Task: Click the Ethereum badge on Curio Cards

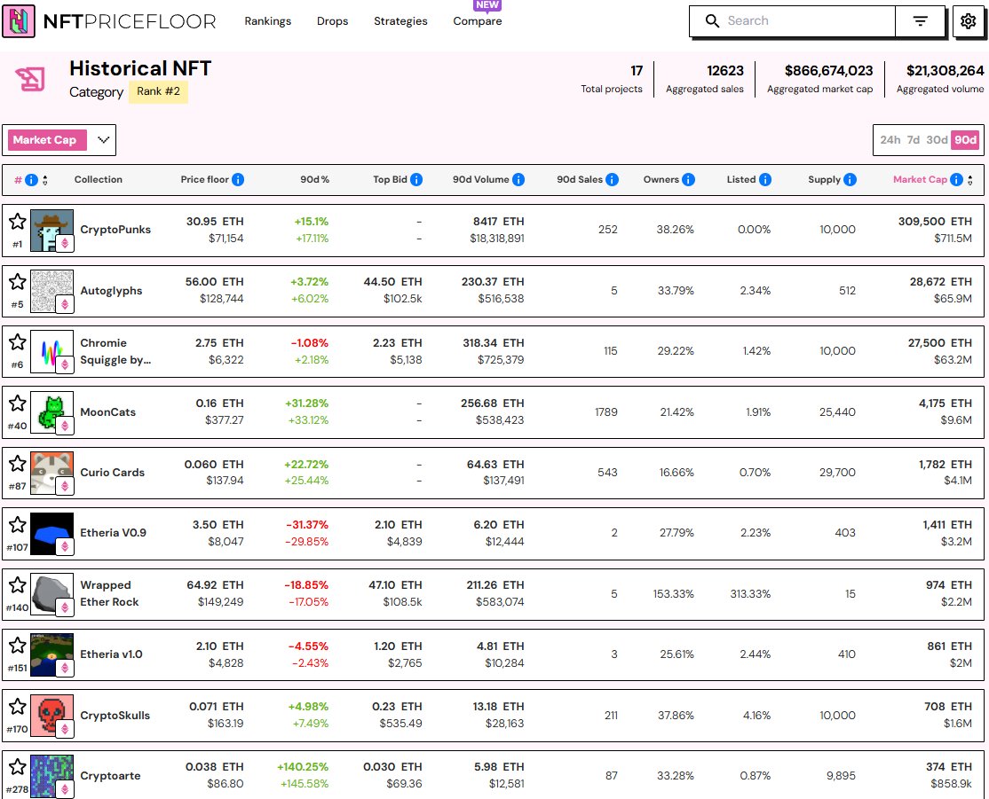Action: (64, 486)
